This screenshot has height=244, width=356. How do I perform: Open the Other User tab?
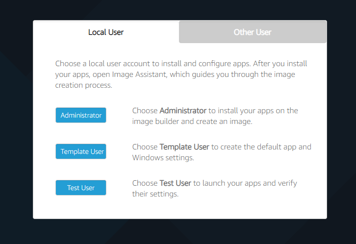(253, 32)
